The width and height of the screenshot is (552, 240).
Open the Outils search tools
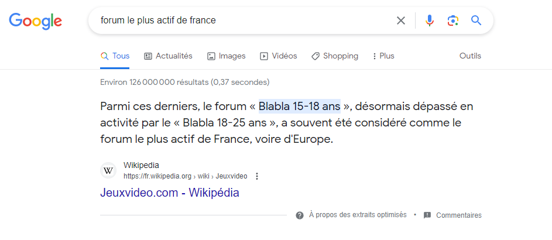point(470,56)
